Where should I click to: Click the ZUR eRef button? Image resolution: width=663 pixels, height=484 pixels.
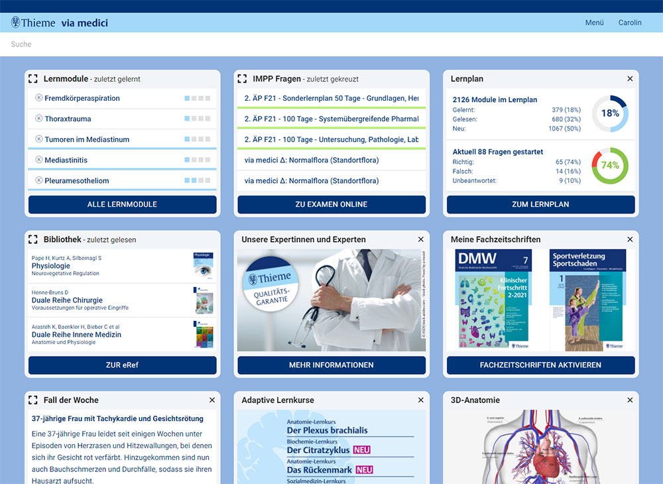click(122, 365)
